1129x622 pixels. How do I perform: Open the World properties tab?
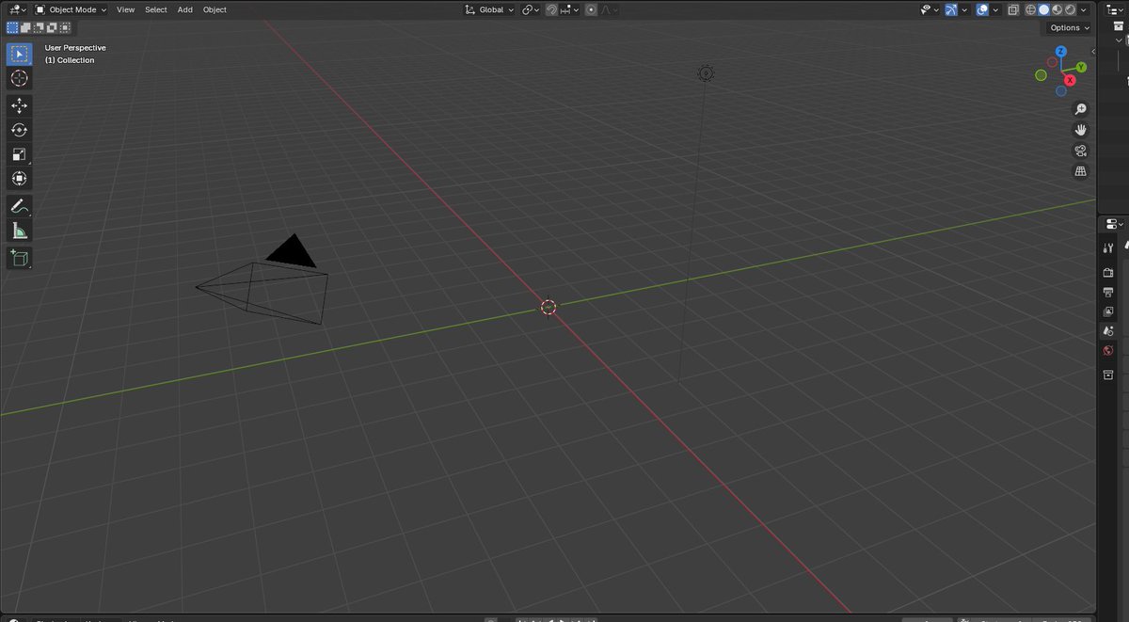(x=1108, y=351)
